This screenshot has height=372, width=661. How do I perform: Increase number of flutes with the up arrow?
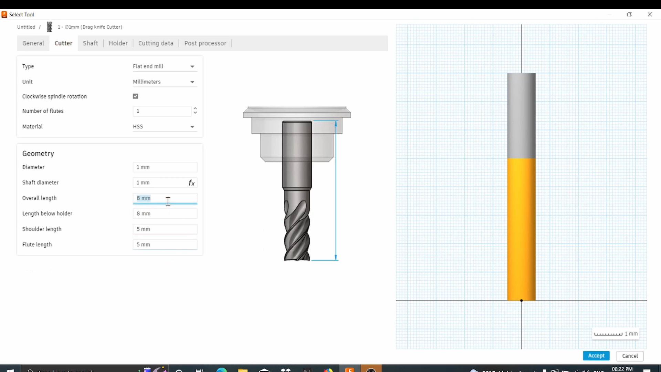click(195, 108)
